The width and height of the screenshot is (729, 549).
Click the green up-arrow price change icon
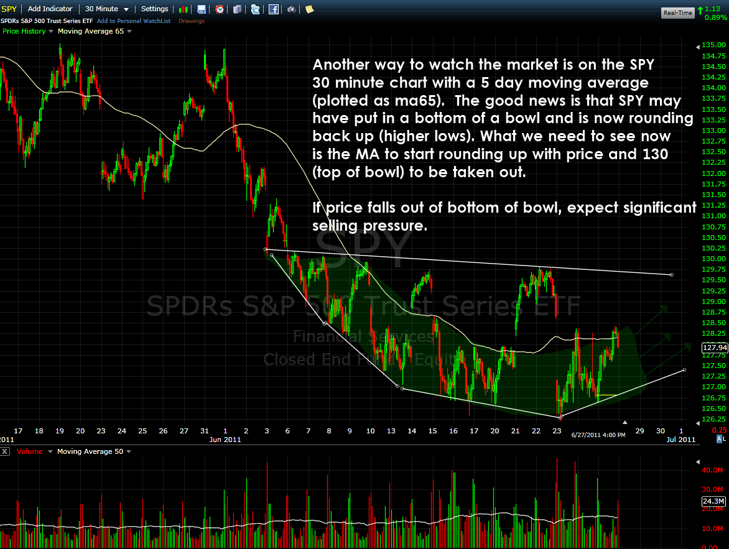[700, 10]
